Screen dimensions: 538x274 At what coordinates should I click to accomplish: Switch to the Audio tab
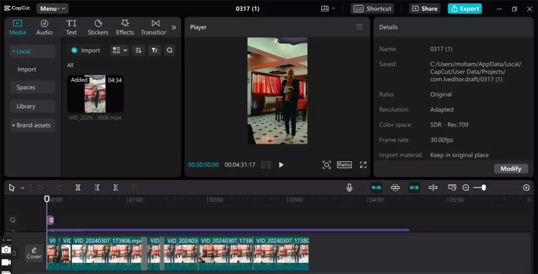pos(44,27)
